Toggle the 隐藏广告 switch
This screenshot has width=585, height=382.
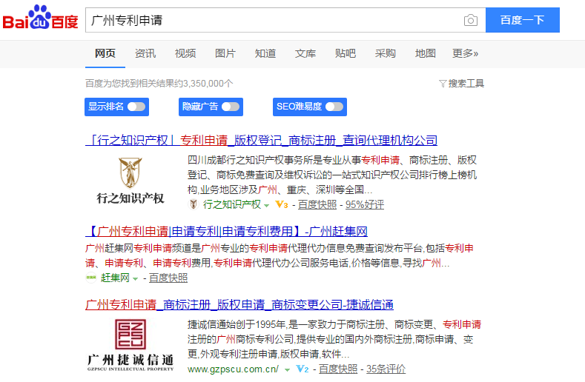[x=231, y=107]
